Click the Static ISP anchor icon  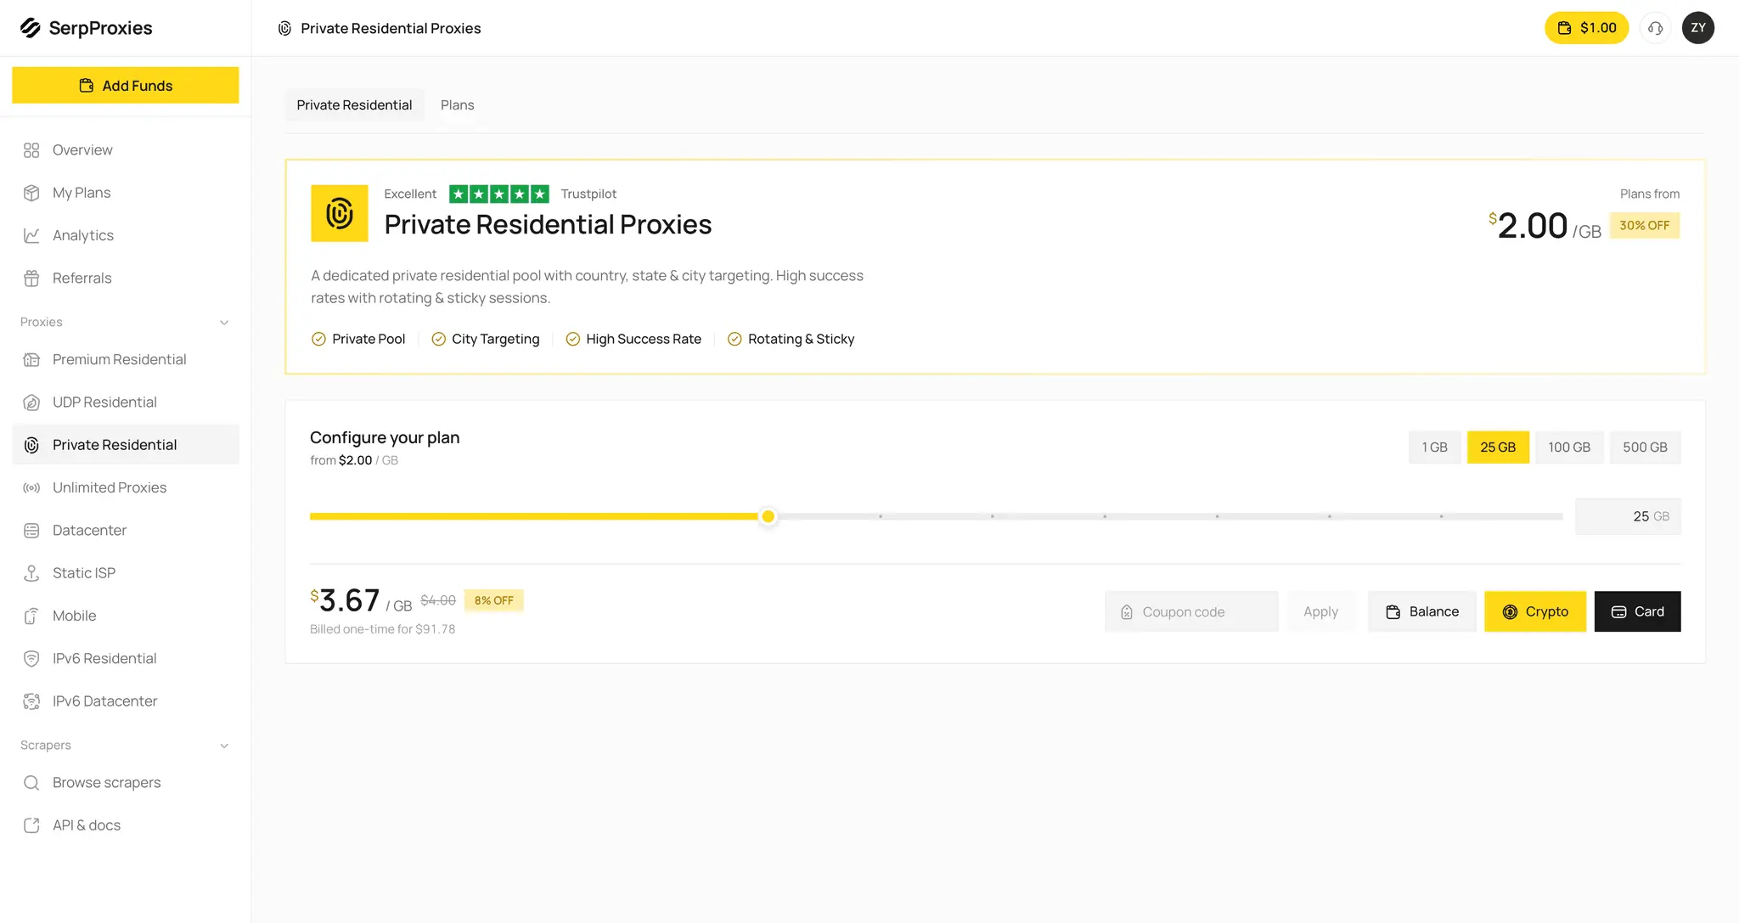click(x=31, y=573)
